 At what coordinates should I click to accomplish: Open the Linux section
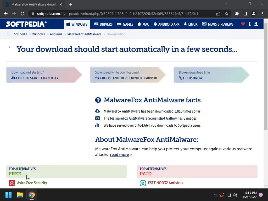[191, 24]
